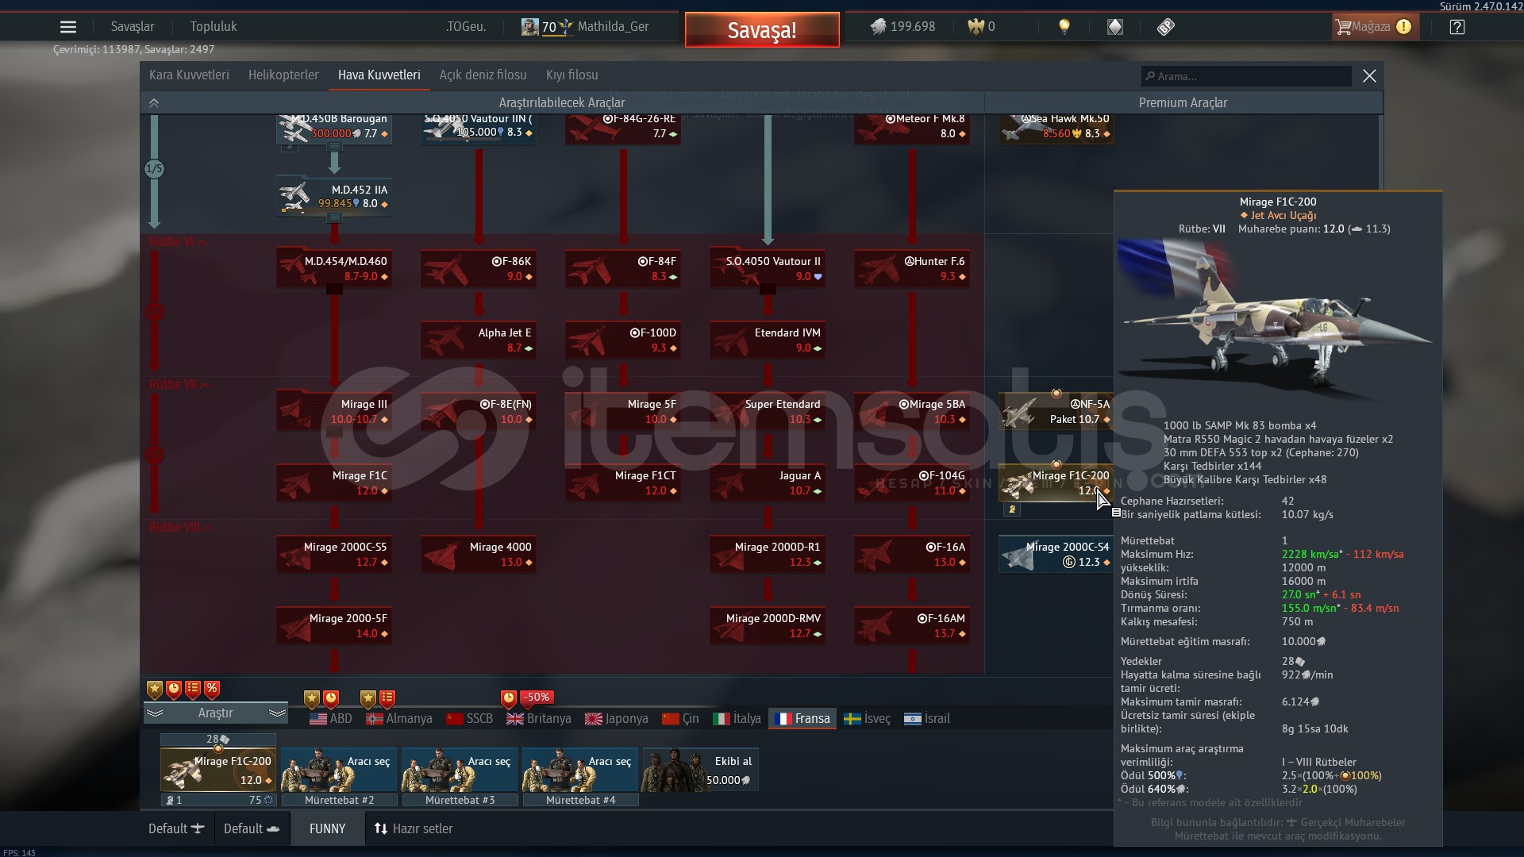Click the percent discount badge above Araştır

tap(211, 689)
